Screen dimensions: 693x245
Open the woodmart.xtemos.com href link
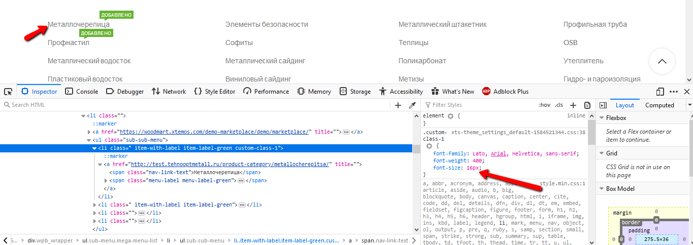215,132
